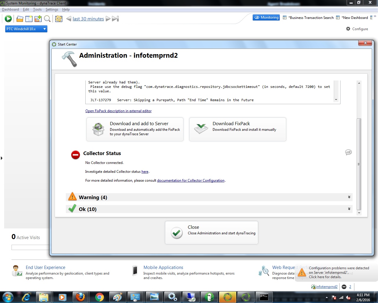Click the Administration panel scroll-down arrow
Viewport: 378px width, 303px height.
pos(359,213)
